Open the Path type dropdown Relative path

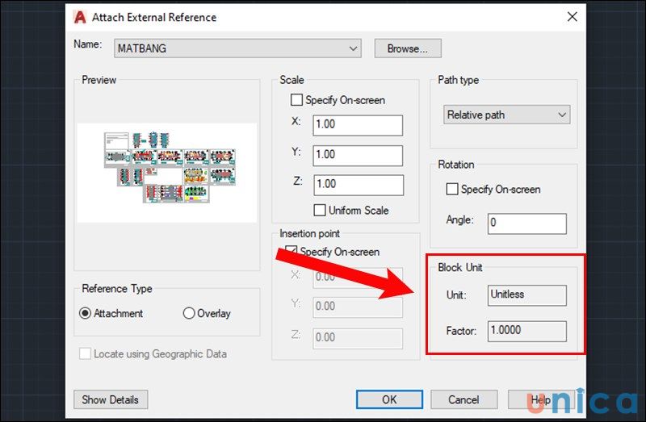507,115
